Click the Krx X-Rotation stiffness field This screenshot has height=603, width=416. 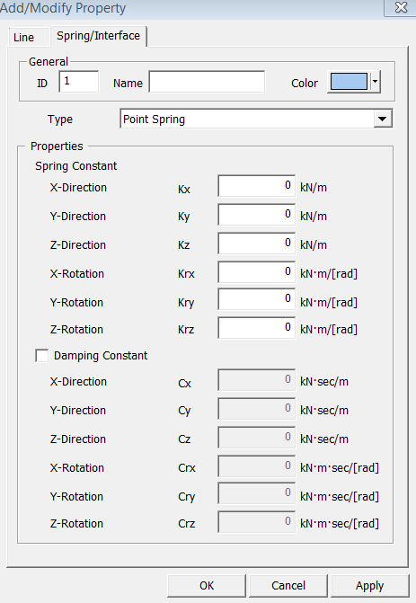tap(256, 272)
